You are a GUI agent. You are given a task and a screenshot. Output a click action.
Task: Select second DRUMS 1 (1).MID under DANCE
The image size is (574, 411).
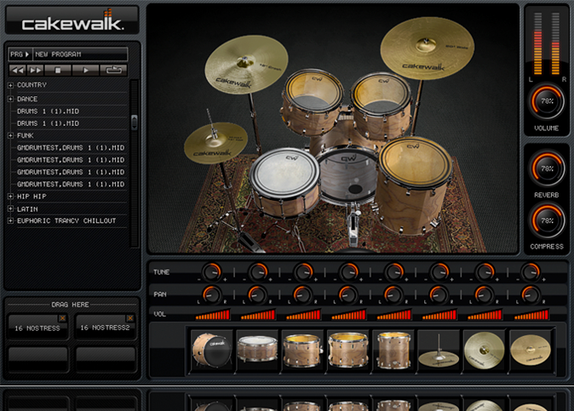pos(48,123)
